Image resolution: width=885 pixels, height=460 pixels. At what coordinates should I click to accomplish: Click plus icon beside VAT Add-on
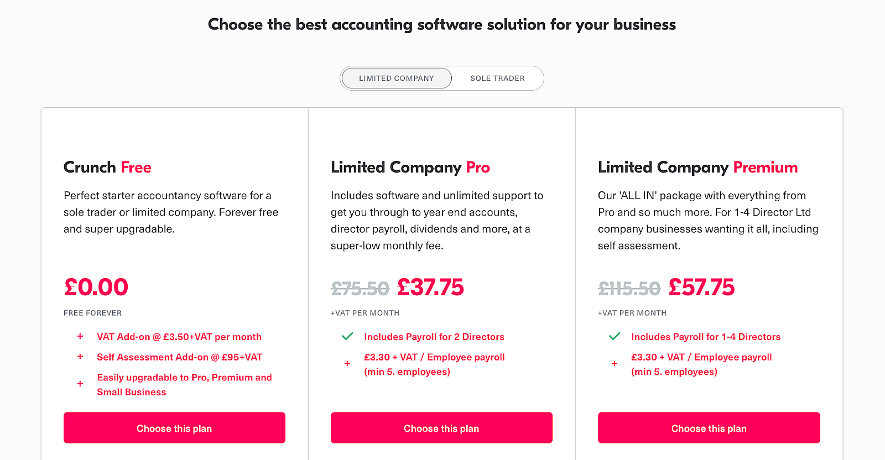[80, 336]
